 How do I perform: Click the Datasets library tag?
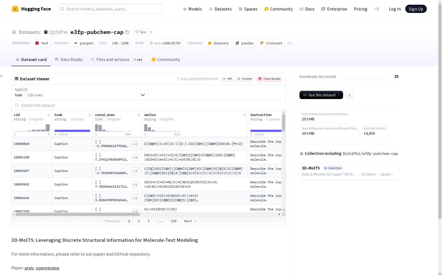tap(218, 43)
